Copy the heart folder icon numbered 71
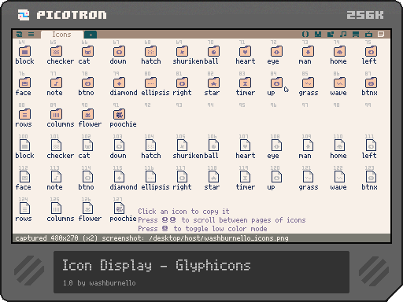The height and width of the screenshot is (302, 403). click(245, 51)
